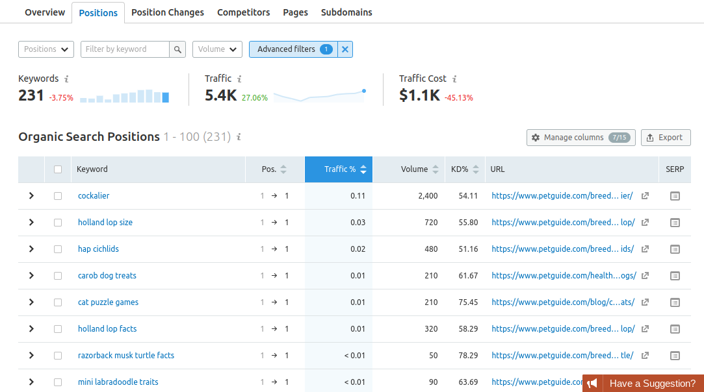Viewport: 704px width, 392px height.
Task: Check the select-all checkbox in the table header
Action: tap(58, 169)
